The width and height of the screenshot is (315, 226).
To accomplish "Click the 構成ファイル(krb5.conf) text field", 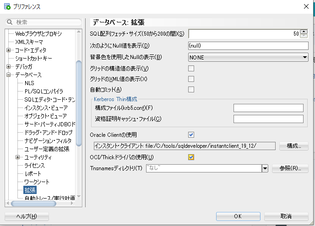I will tap(268, 108).
